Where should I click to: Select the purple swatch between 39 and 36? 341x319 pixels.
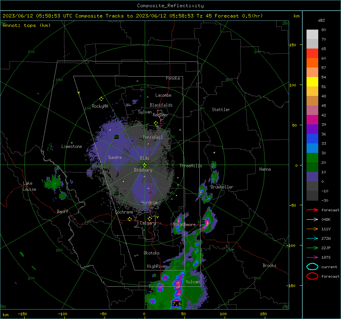pyautogui.click(x=312, y=129)
